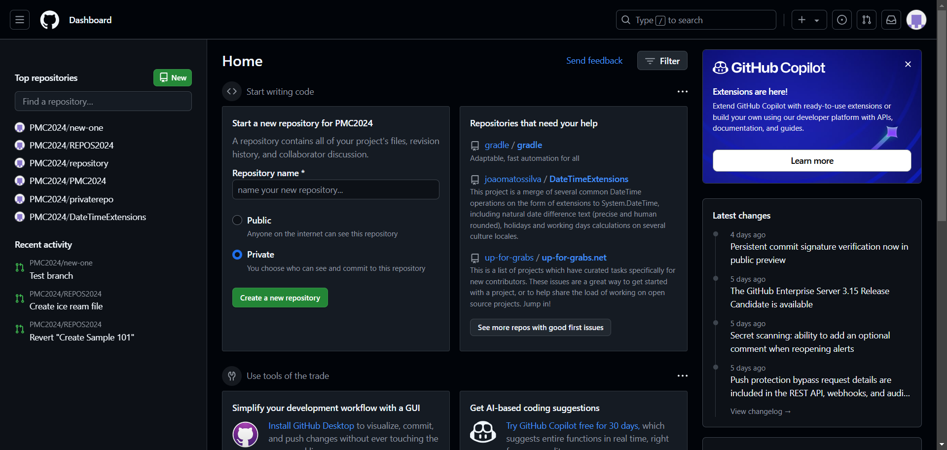The image size is (947, 450).
Task: Open PMC2024/privaterepo in Top repositories
Action: [x=72, y=199]
